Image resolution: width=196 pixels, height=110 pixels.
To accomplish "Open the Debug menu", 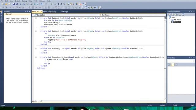I will (24, 1).
